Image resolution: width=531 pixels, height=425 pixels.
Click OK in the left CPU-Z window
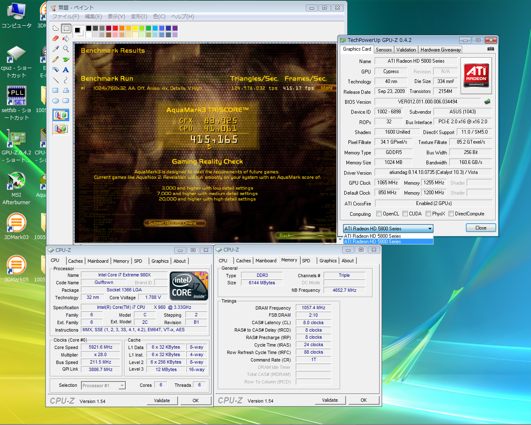click(x=195, y=401)
